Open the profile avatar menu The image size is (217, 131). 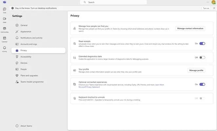[213, 2]
